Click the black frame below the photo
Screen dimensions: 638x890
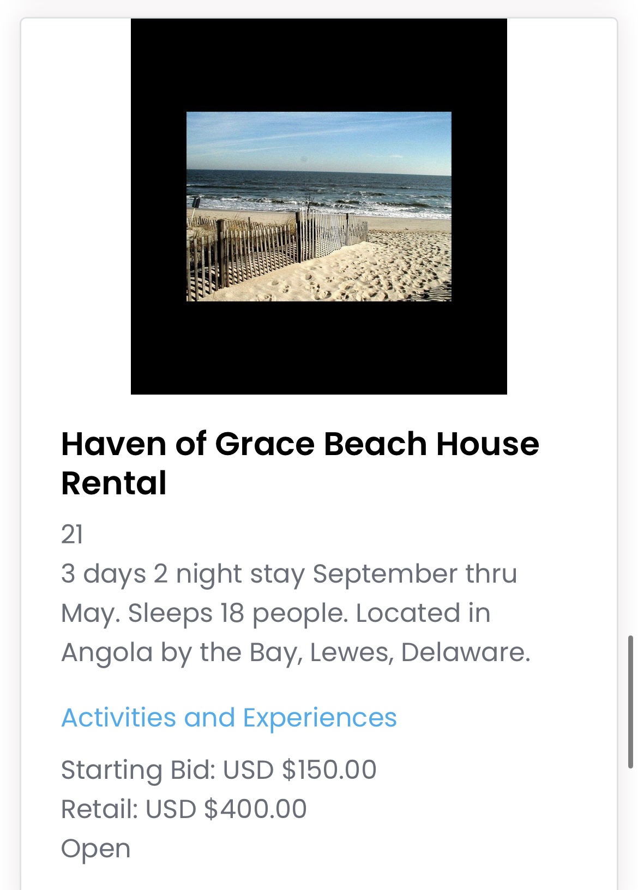(x=318, y=349)
